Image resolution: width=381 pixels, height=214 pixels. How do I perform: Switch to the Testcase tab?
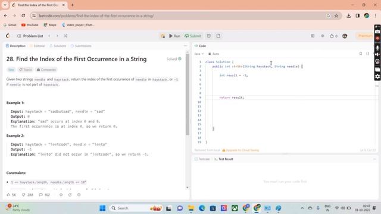202,159
